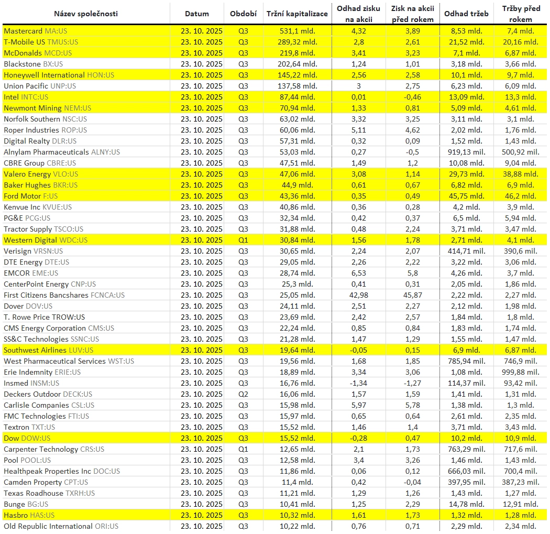Click the Název společnosti column header
Viewport: 550px width, 534px height.
86,14
